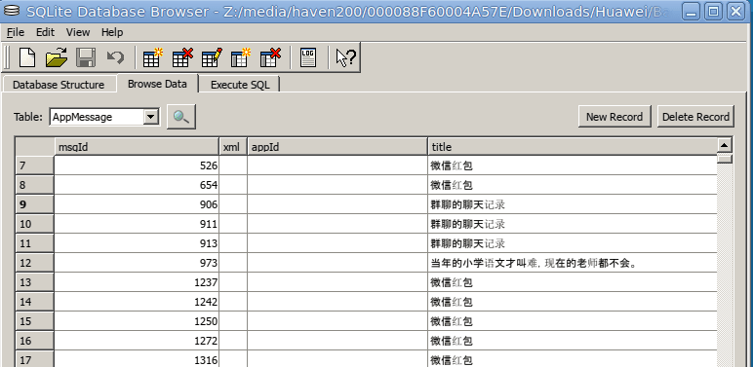Click the magnifier Find button
This screenshot has width=753, height=367.
181,117
